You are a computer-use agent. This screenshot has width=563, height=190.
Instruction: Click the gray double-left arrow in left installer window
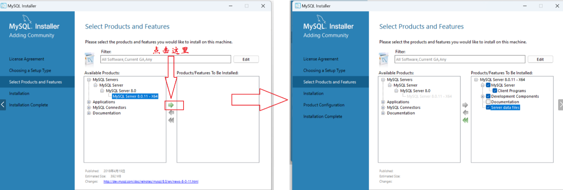171,120
